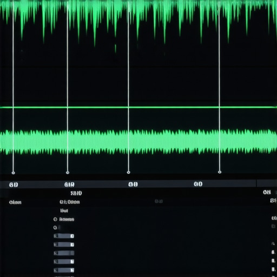Click the second timeline ruler label from the left

tap(69, 184)
